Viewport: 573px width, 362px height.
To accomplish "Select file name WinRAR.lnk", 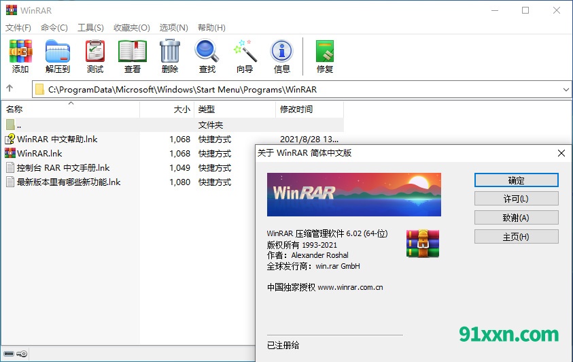I will [x=39, y=154].
